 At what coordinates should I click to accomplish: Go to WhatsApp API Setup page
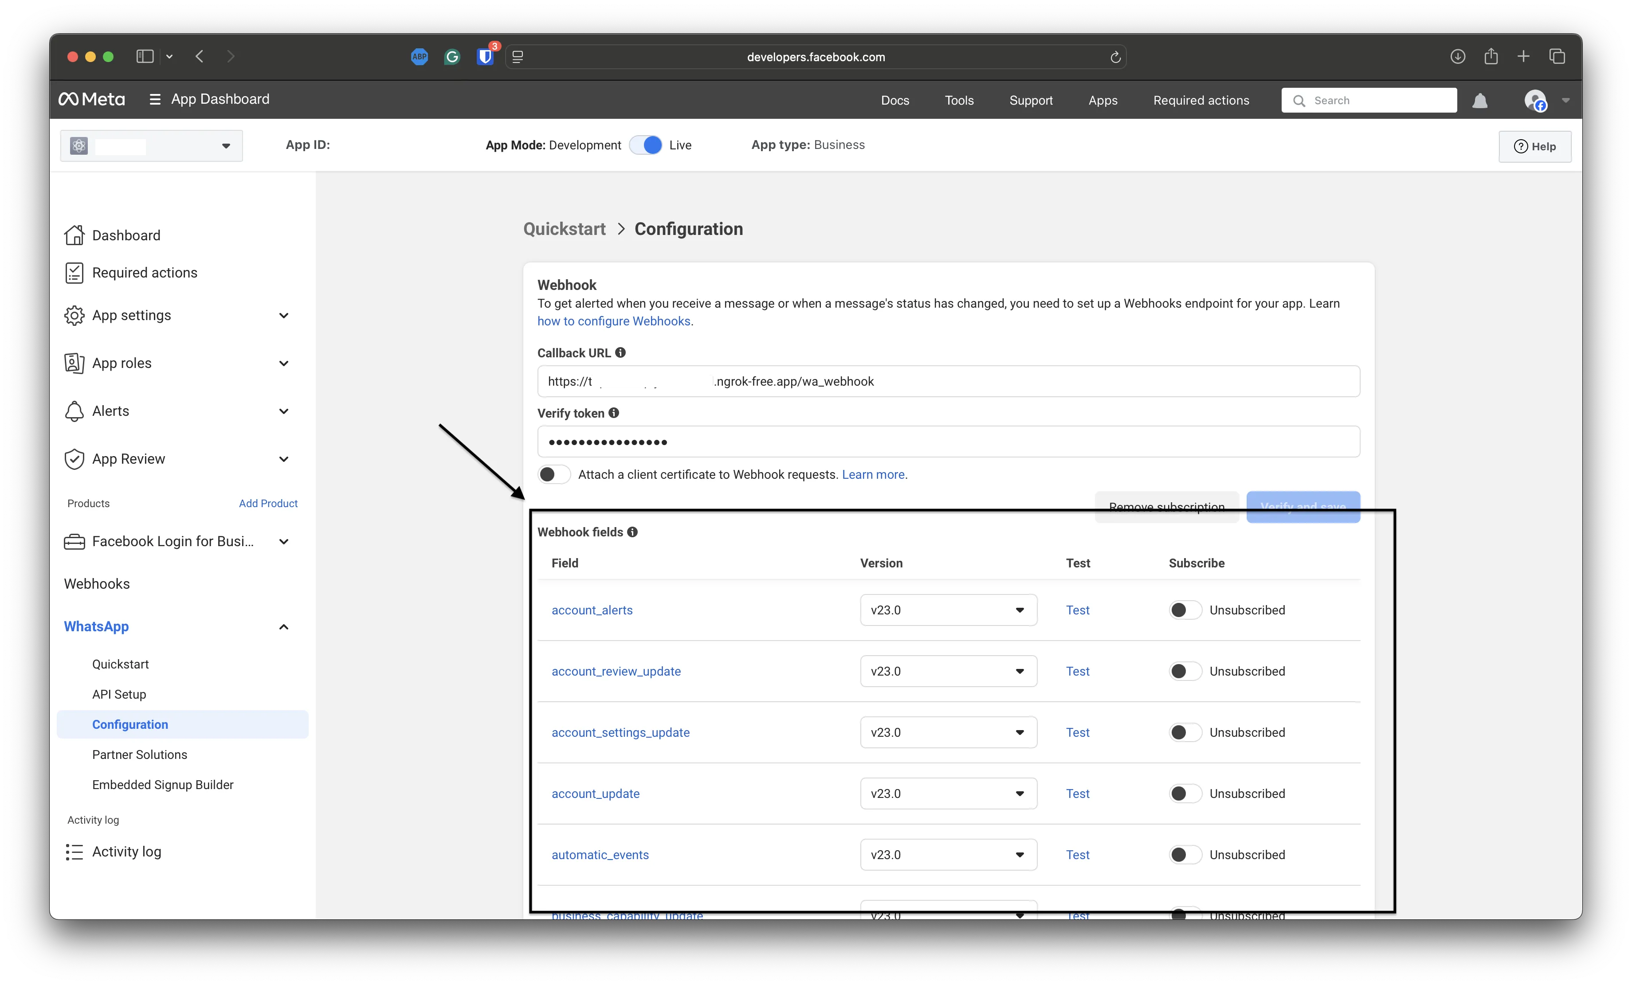click(119, 694)
